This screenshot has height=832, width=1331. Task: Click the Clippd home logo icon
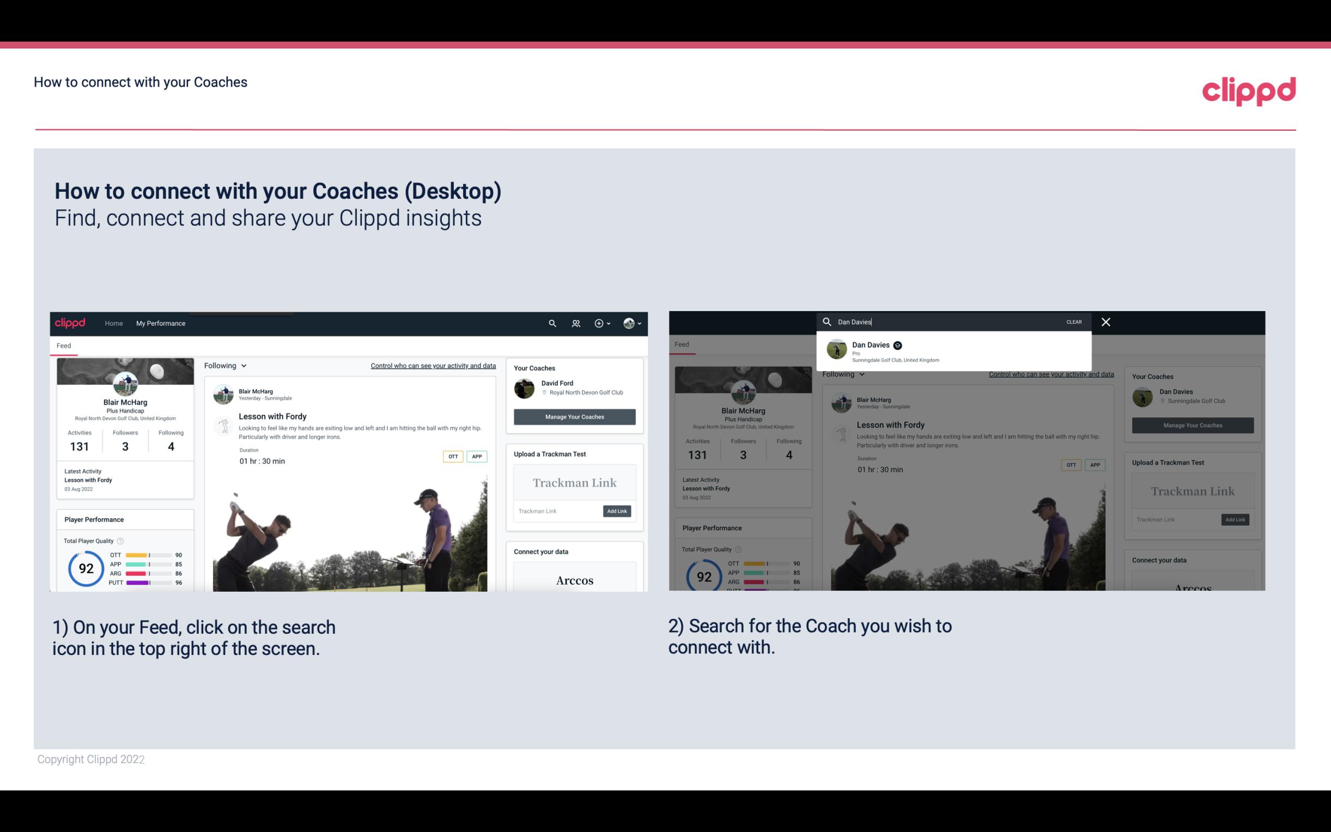pyautogui.click(x=71, y=323)
